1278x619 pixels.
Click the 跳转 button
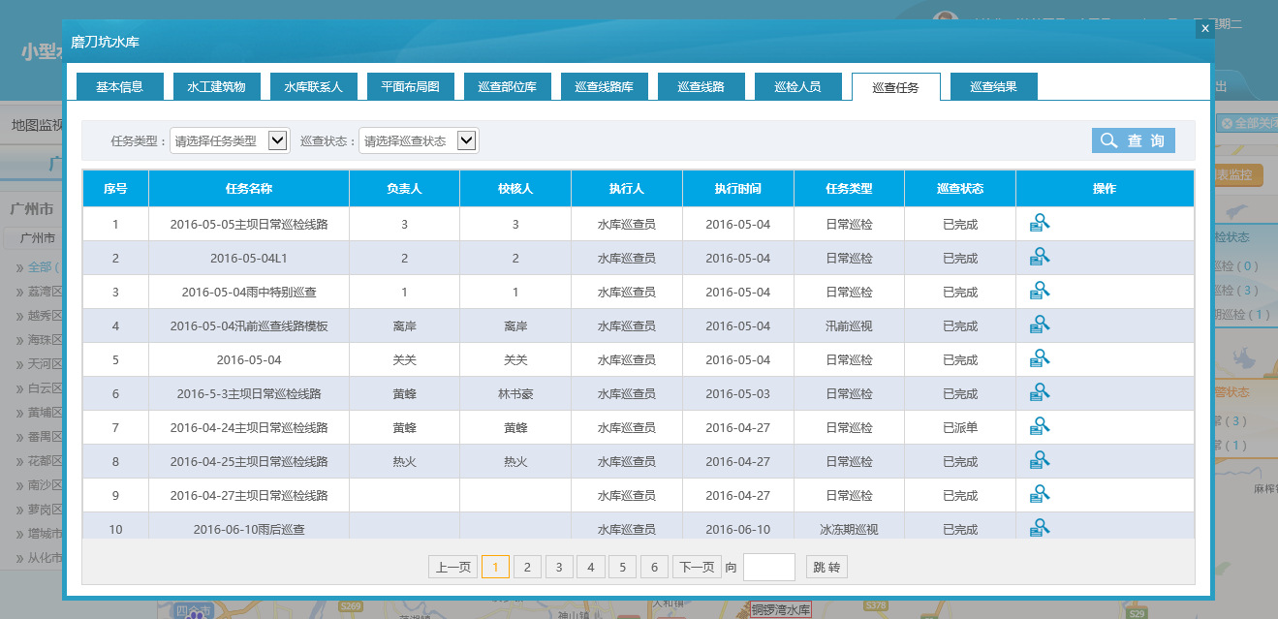coord(826,568)
